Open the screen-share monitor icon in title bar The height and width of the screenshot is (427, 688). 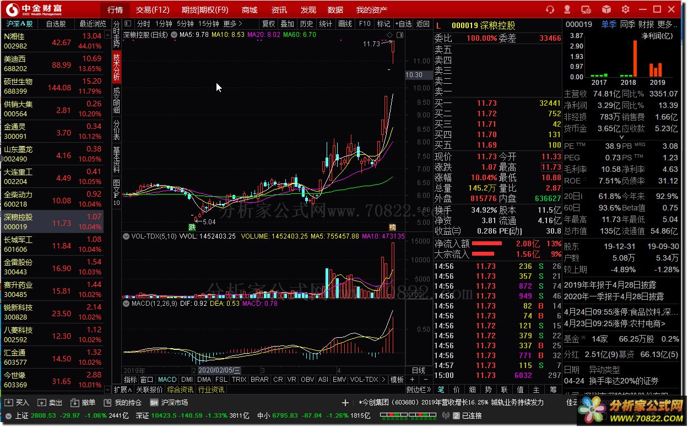click(587, 9)
